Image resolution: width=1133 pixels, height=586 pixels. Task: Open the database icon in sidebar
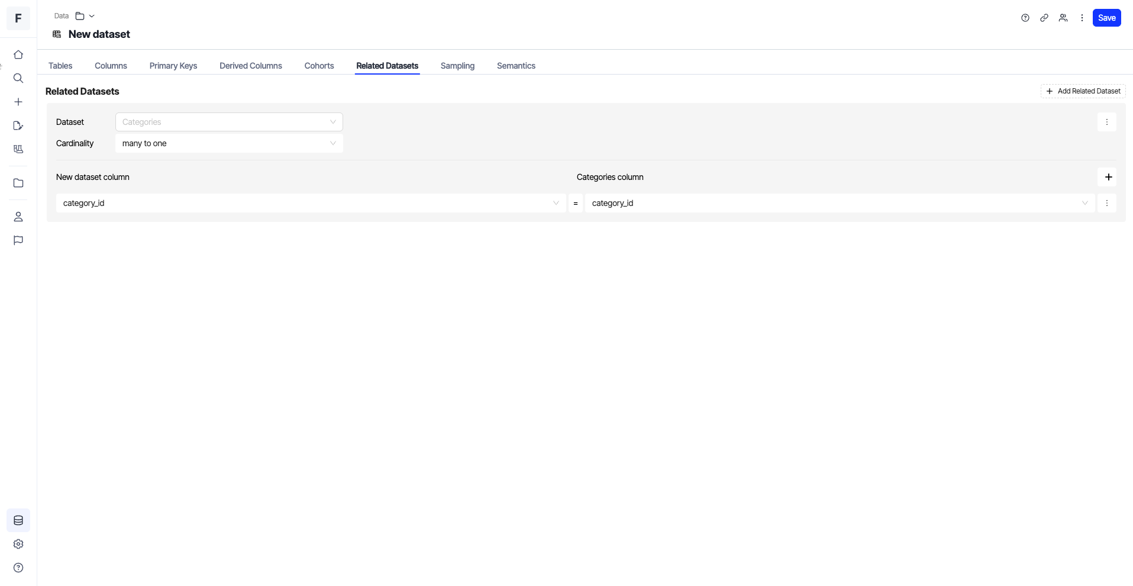click(18, 520)
